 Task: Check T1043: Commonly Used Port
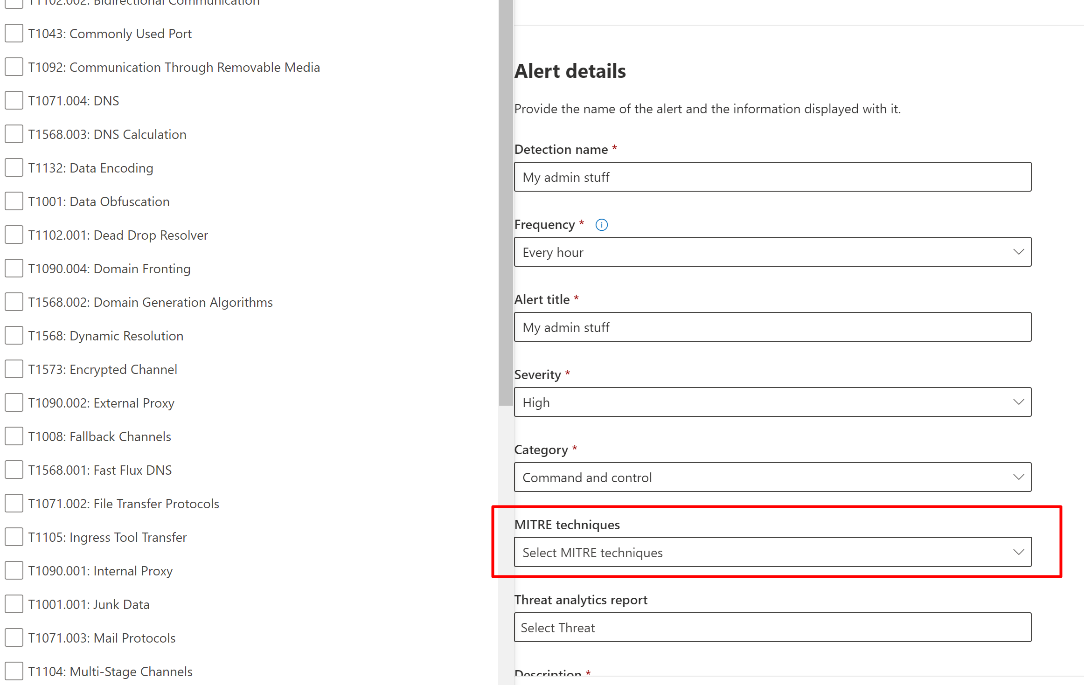(14, 34)
